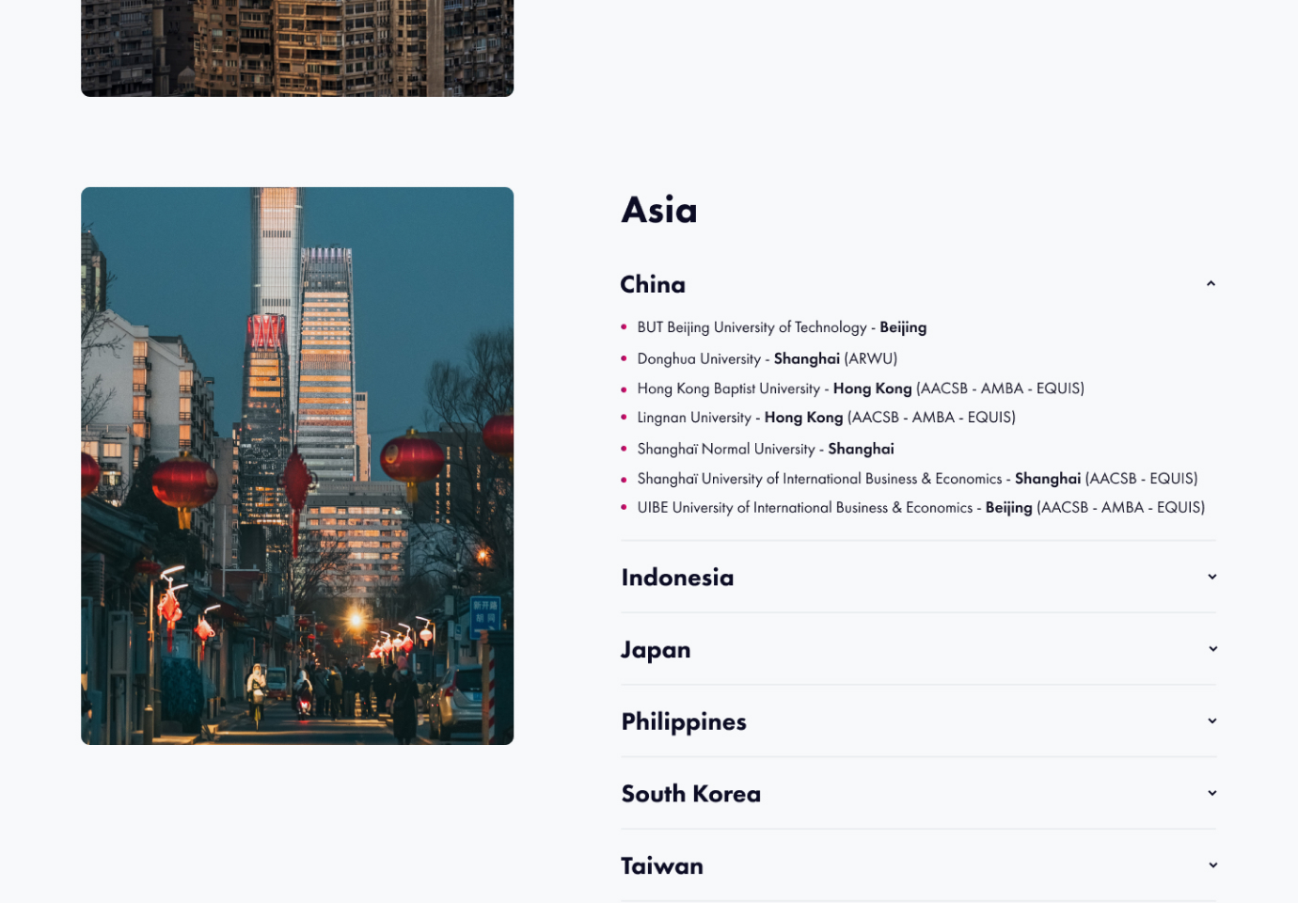
Task: Click the apartment buildings photo at top
Action: [297, 47]
